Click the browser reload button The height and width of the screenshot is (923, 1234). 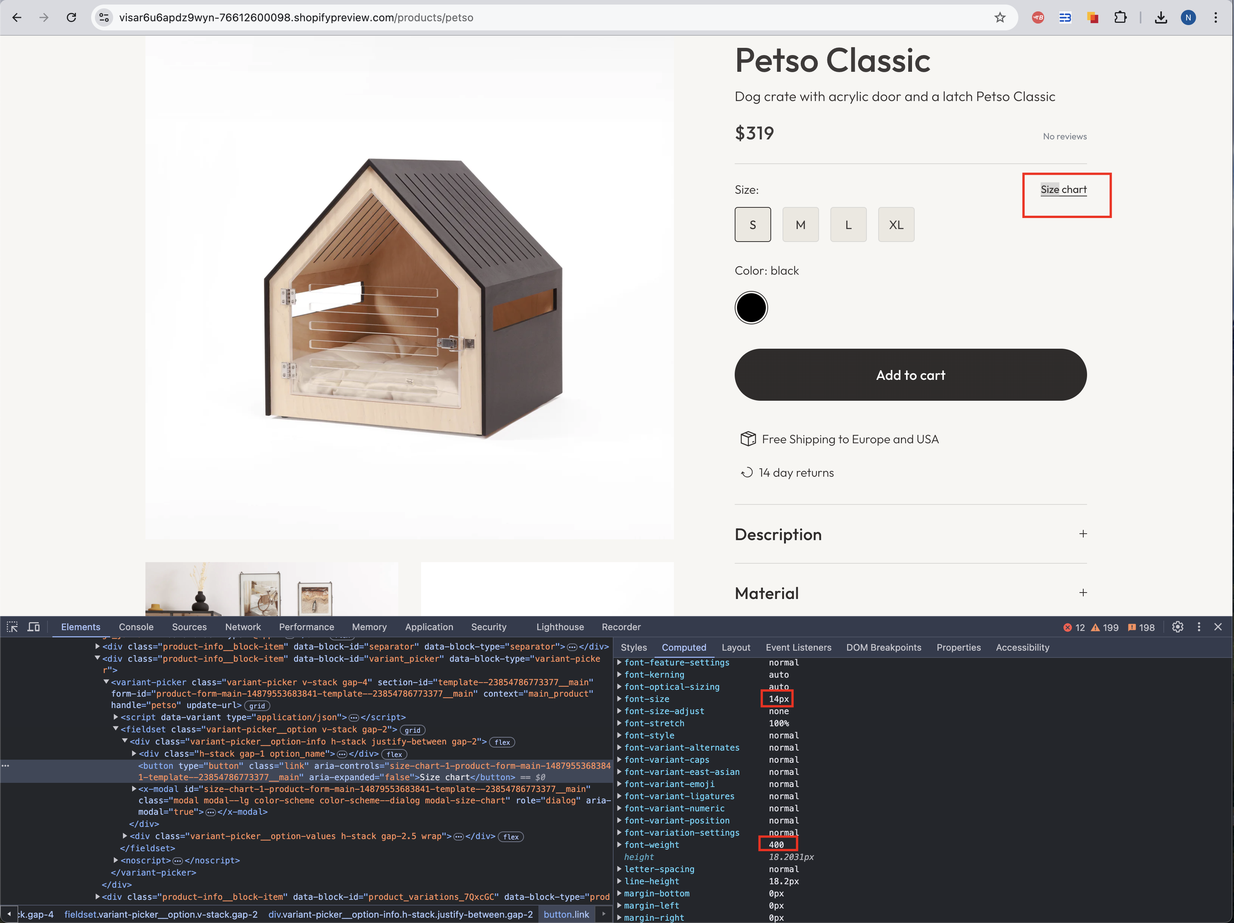tap(71, 17)
